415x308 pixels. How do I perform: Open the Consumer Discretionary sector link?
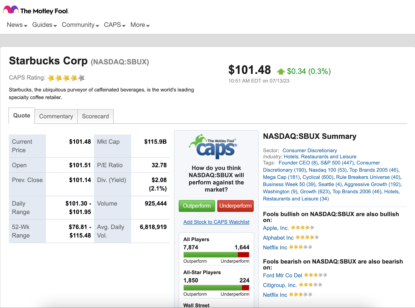point(310,150)
